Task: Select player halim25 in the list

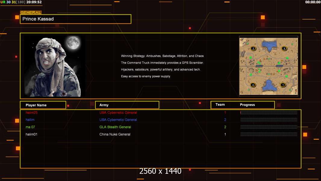Action: [x=31, y=113]
